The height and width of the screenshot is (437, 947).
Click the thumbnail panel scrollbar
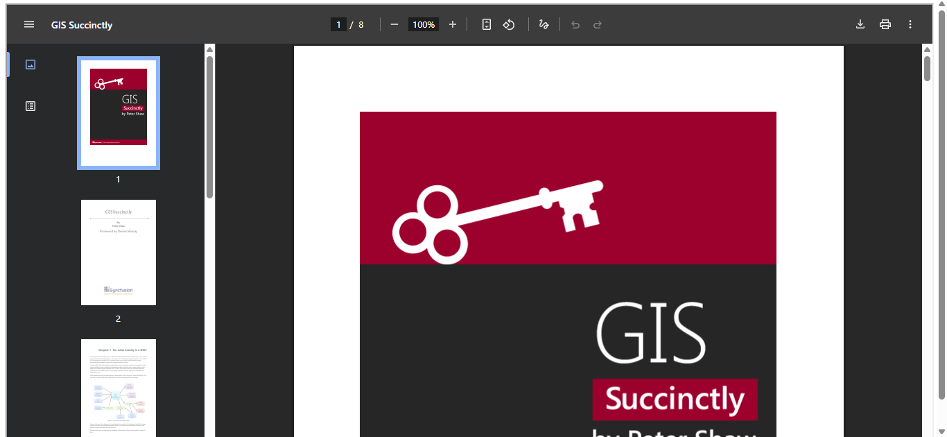pyautogui.click(x=209, y=125)
